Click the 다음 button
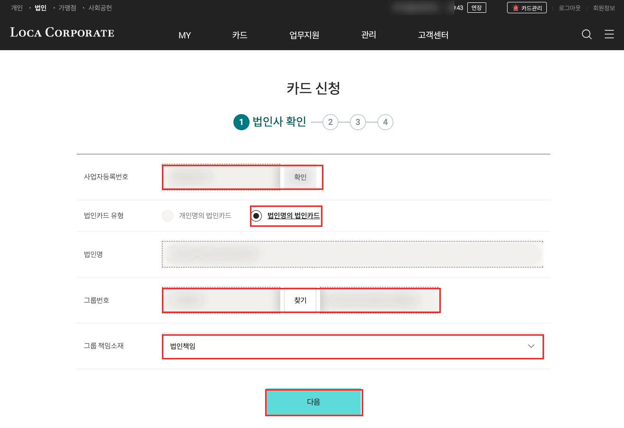The height and width of the screenshot is (428, 624). coord(313,402)
